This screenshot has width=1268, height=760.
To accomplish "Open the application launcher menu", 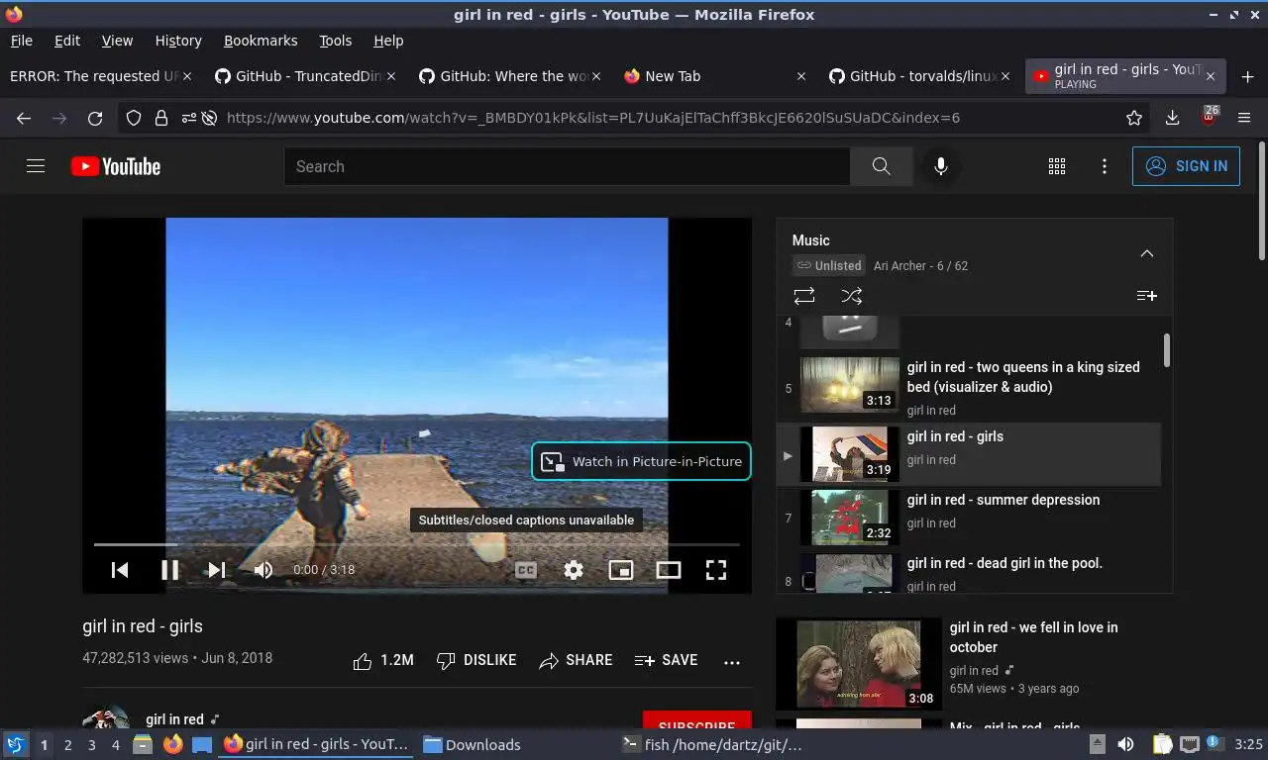I will (15, 744).
